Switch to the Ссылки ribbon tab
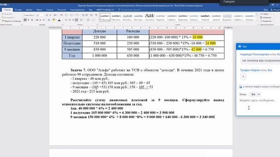Screen dimensions: 280x157 tap(49, 10)
